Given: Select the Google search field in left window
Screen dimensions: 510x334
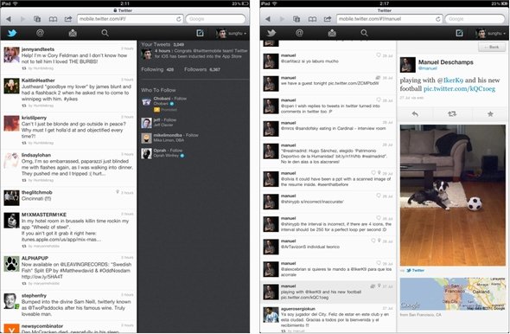Looking at the screenshot, I should coord(215,19).
